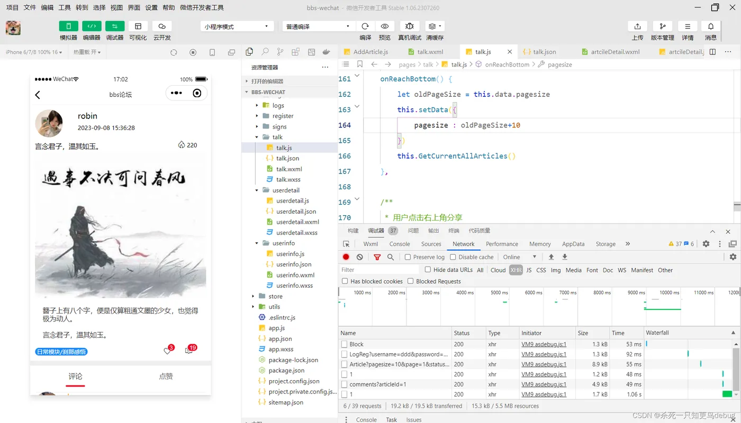Image resolution: width=741 pixels, height=423 pixels.
Task: Switch to Console devtools tab
Action: pos(400,244)
